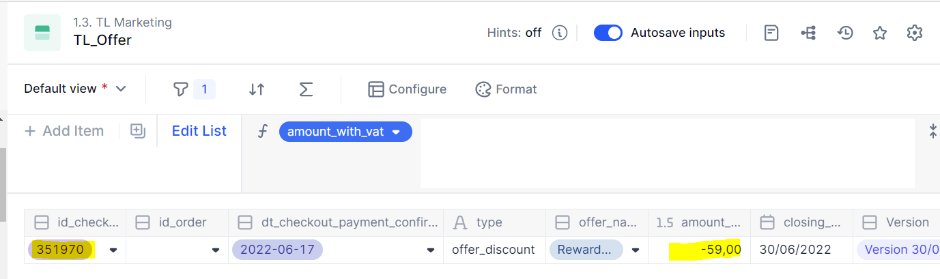This screenshot has width=940, height=279.
Task: Star this TL_Offer list as favorite
Action: [x=880, y=33]
